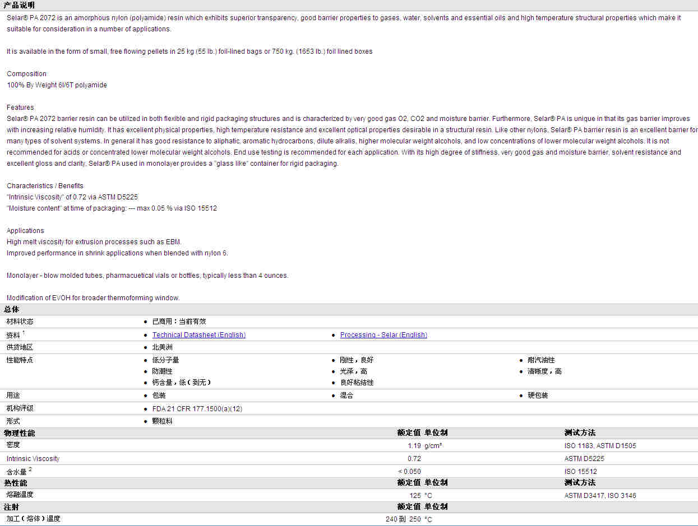Screen dimensions: 698x526
Task: Click the 单位制 header in 注射 row
Action: 436,507
